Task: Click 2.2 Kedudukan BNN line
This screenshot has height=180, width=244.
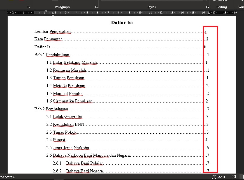Action: click(x=127, y=124)
